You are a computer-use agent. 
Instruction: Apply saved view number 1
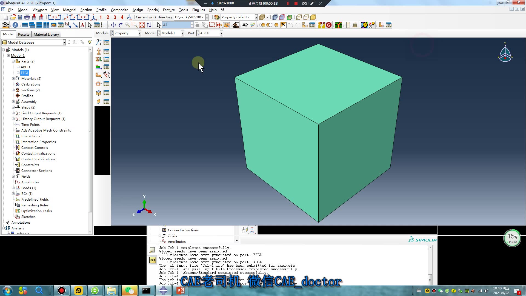101,17
